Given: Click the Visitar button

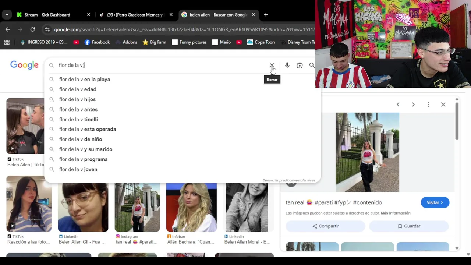Looking at the screenshot, I should pyautogui.click(x=435, y=202).
